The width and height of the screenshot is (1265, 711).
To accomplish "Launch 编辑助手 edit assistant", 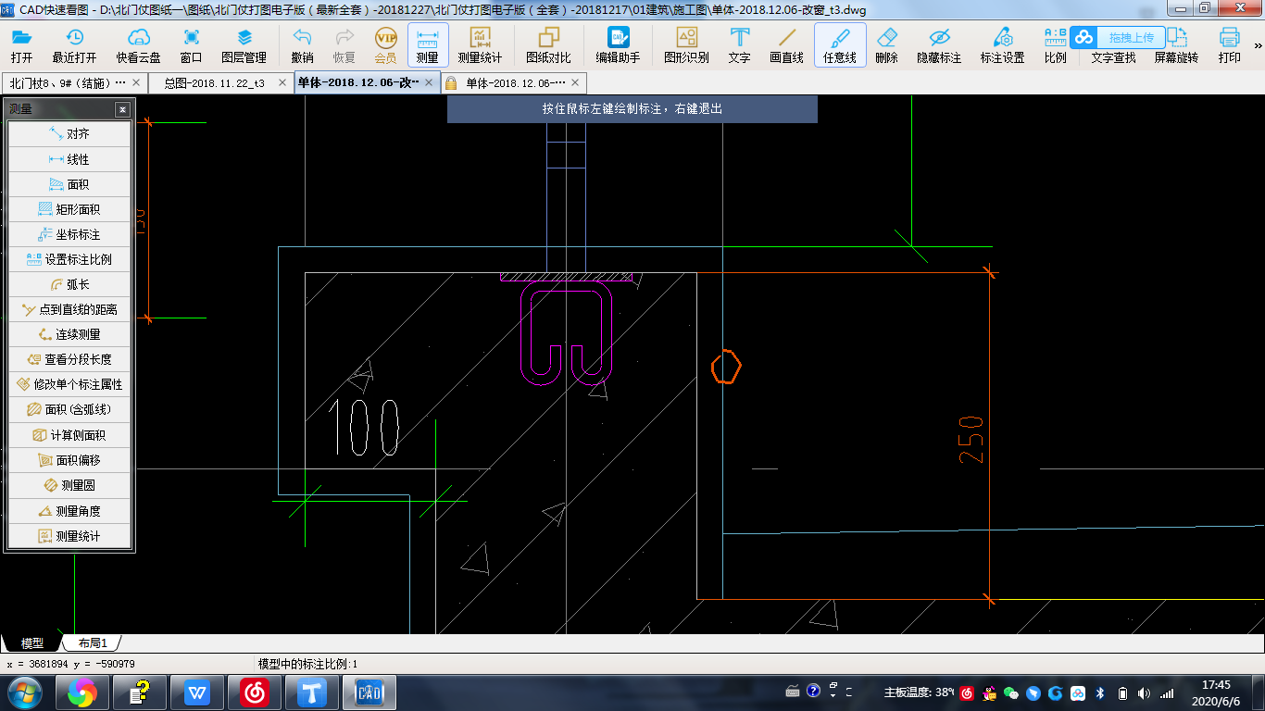I will tap(618, 44).
